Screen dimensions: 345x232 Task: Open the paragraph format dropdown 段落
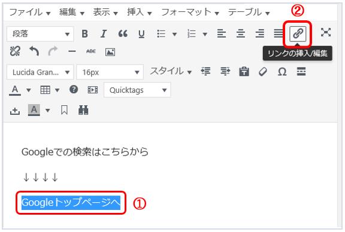point(40,34)
